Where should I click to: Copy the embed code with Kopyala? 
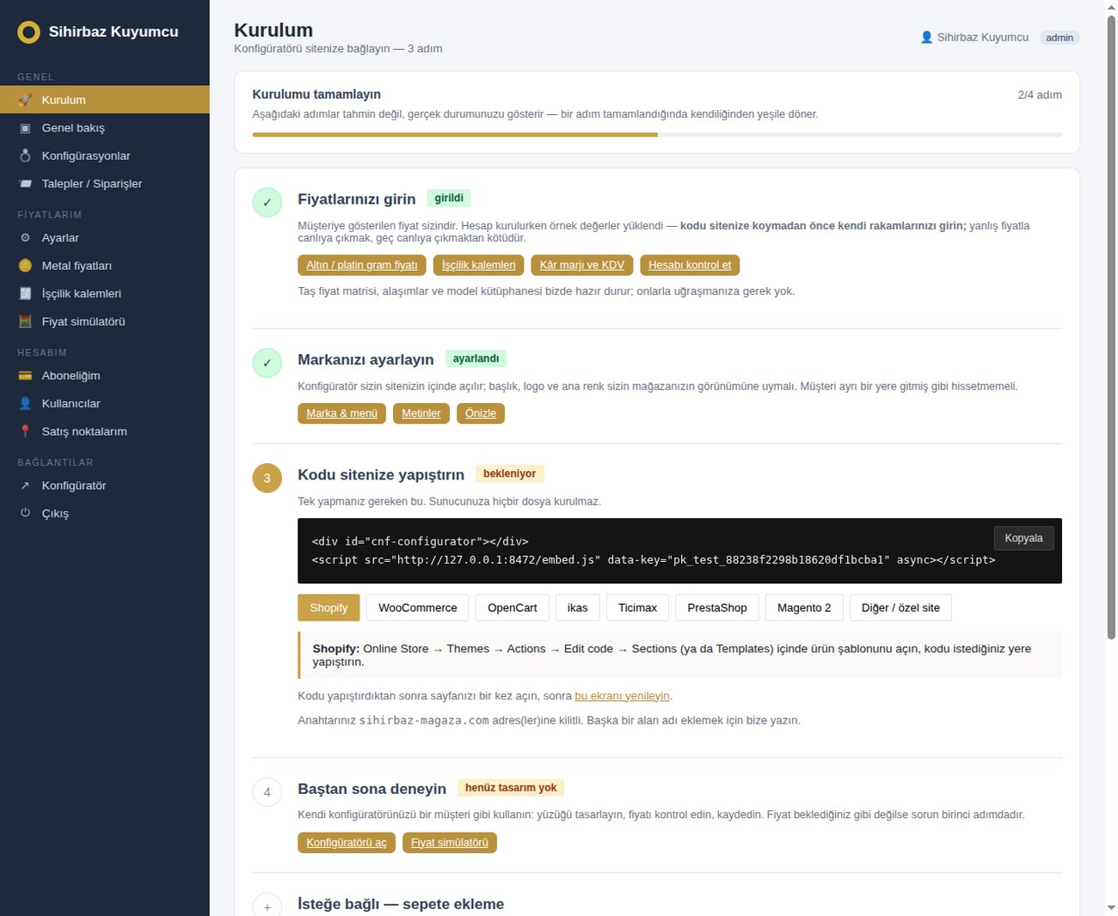[1023, 538]
